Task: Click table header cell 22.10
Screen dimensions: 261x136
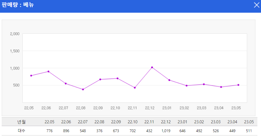Action: tap(133, 122)
